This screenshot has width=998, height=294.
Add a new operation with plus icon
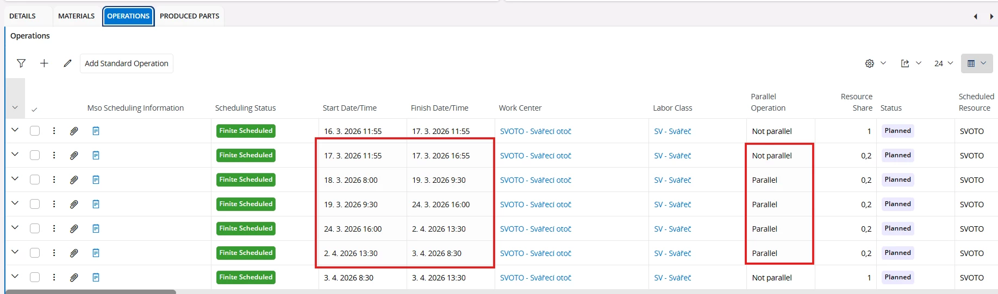44,63
